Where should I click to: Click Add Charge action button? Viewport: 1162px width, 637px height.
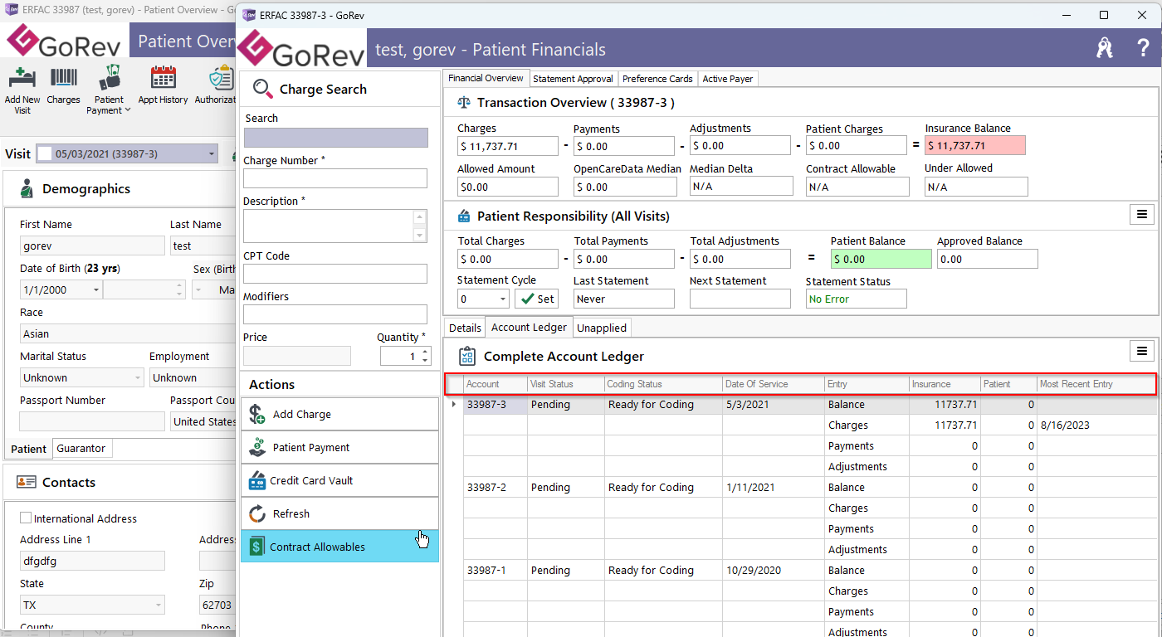339,414
